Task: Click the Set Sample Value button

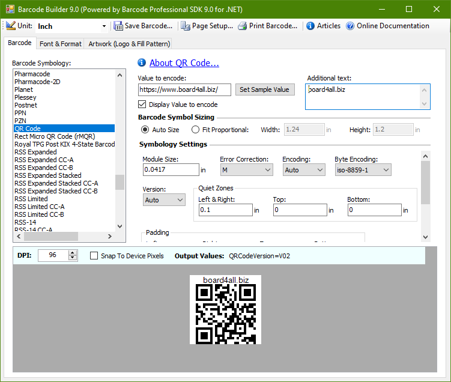Action: pos(265,89)
